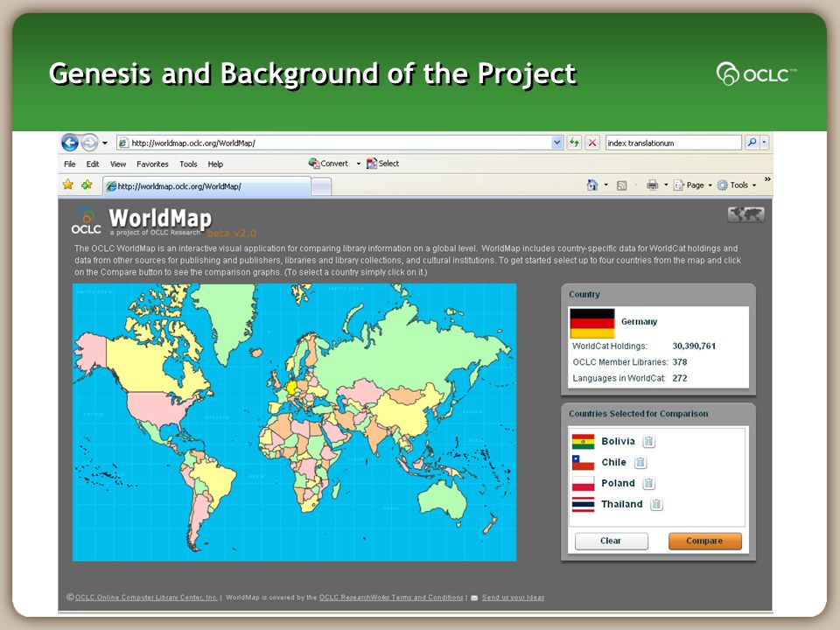Click OCLC Member Libraries value 378

point(679,362)
